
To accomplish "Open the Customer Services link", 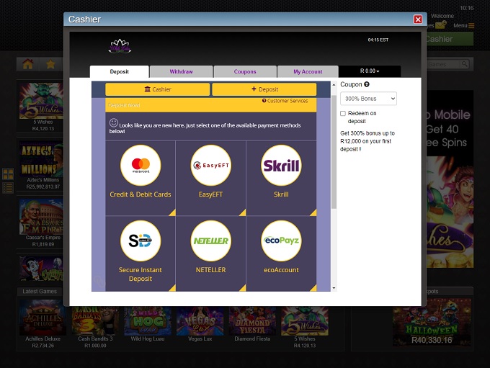I will (x=285, y=101).
